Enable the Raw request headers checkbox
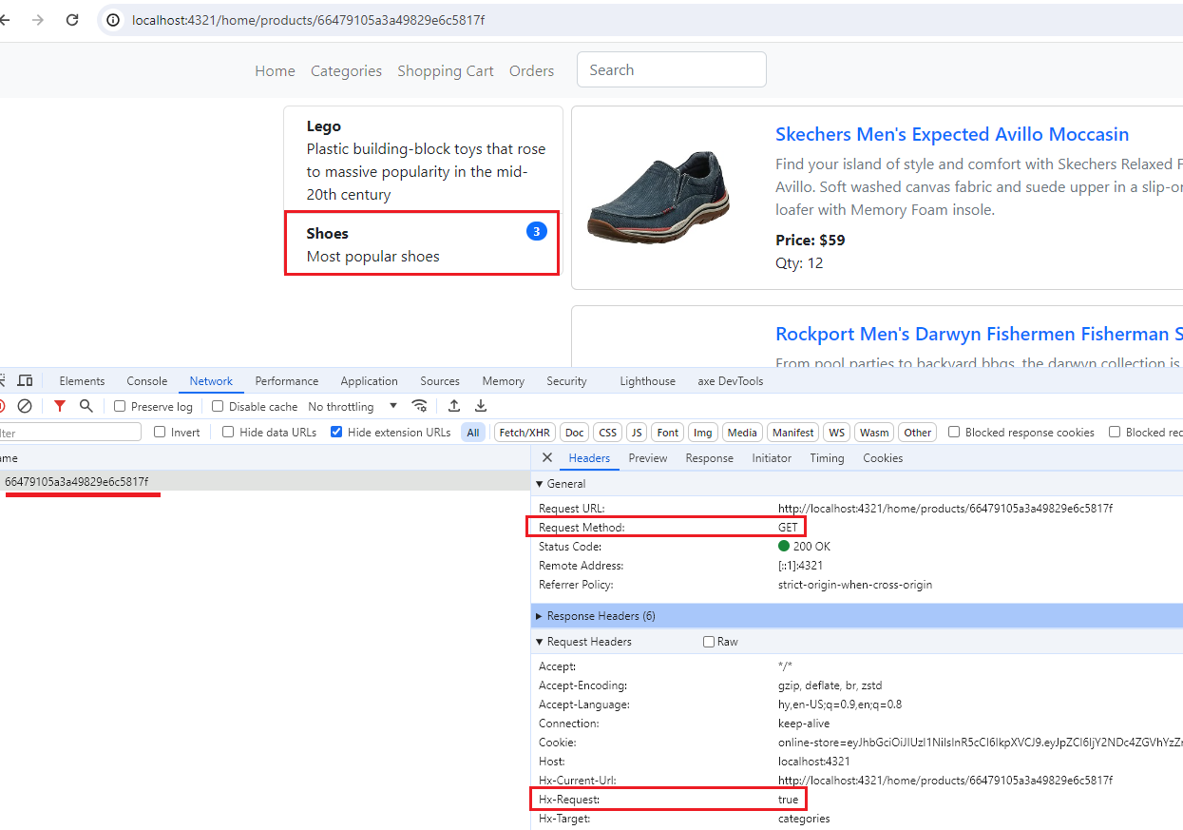Screen dimensions: 1183x830 (x=709, y=642)
